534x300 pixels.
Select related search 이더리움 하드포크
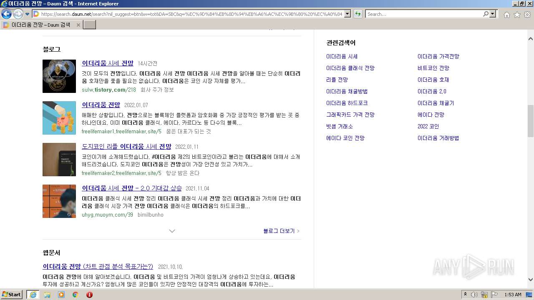click(x=347, y=103)
